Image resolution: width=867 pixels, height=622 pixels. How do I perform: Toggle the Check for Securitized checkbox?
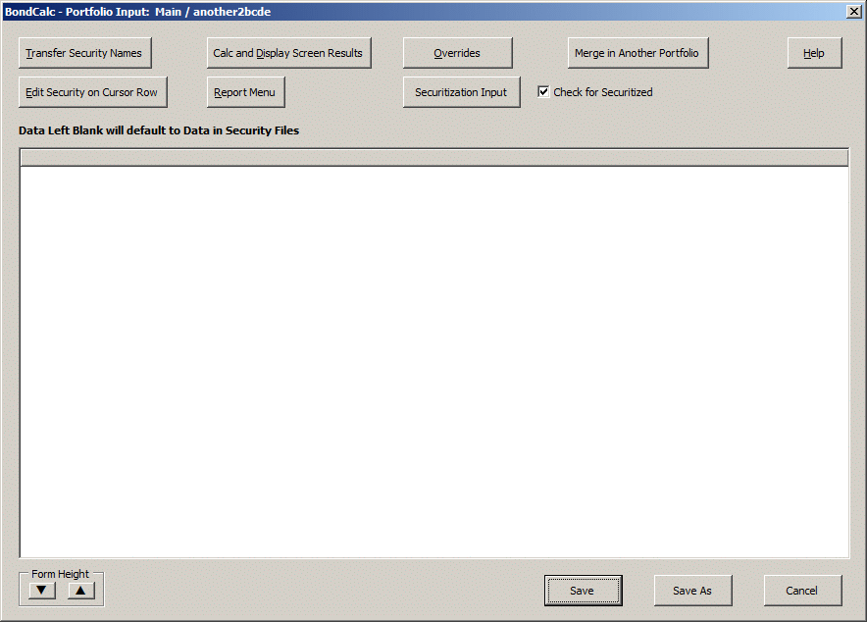[x=543, y=92]
